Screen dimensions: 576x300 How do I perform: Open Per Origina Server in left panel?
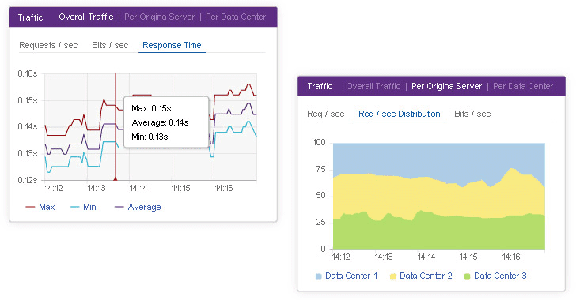coord(160,17)
